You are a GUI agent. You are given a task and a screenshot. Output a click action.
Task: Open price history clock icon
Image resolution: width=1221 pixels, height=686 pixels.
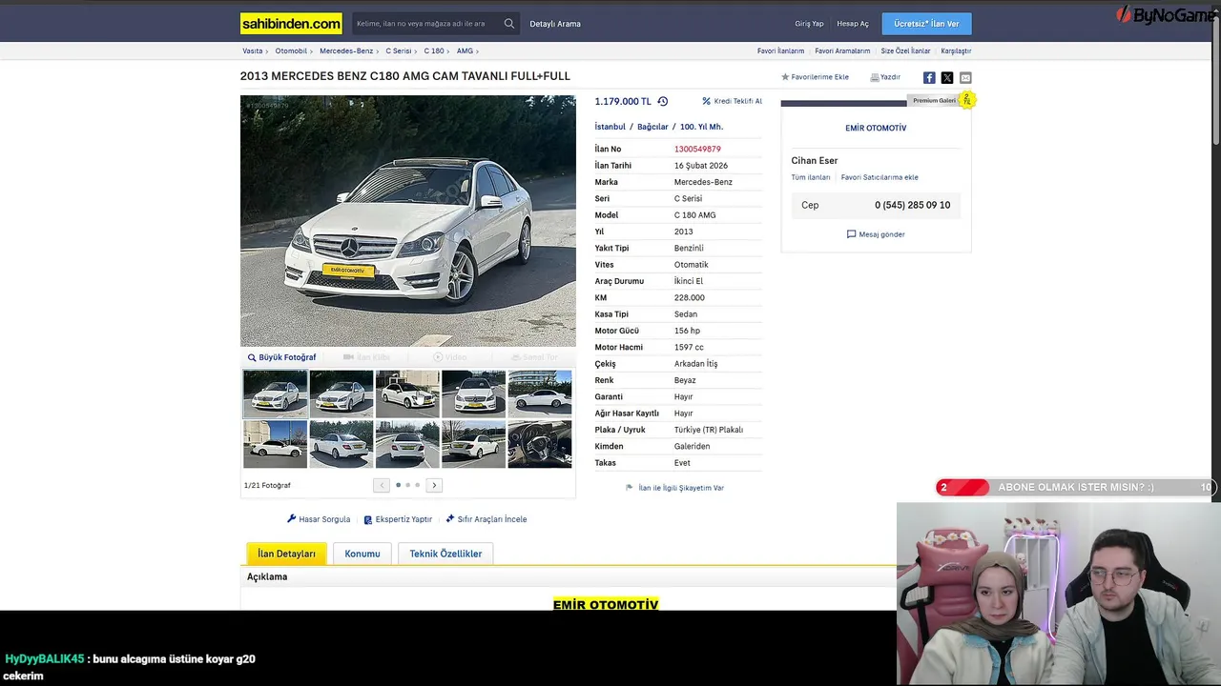click(663, 101)
